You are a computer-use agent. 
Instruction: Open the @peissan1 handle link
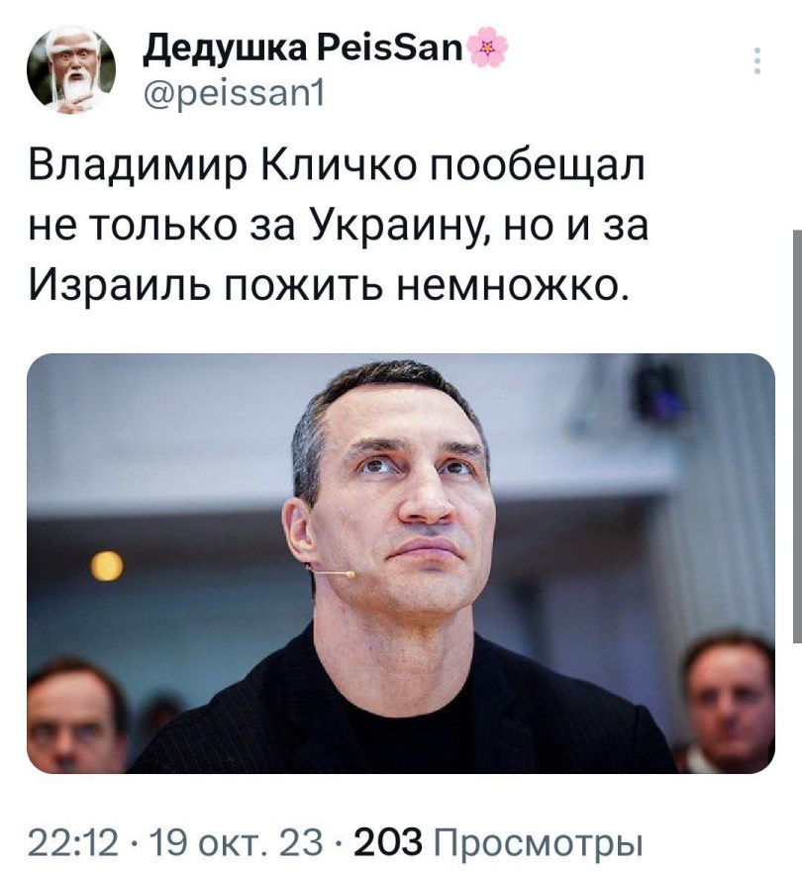(234, 93)
